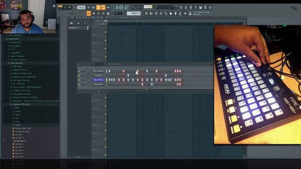Viewport: 301px width, 169px height.
Task: Click the chain link icon in toolbar
Action: point(103,14)
